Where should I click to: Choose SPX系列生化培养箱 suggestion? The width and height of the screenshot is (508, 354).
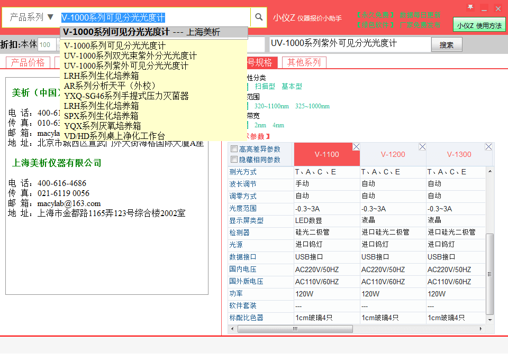tap(101, 116)
